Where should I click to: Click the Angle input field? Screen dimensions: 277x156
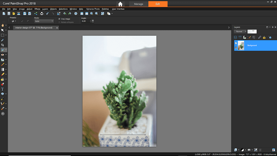85,21
